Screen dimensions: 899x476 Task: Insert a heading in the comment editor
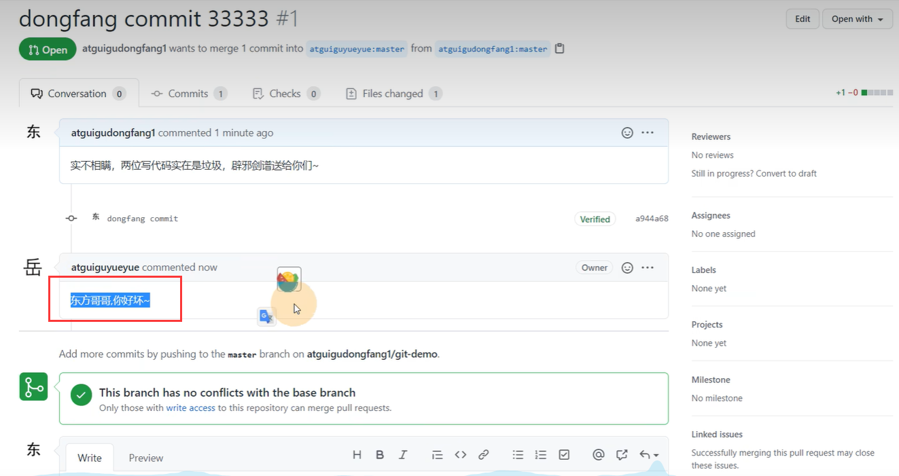357,454
